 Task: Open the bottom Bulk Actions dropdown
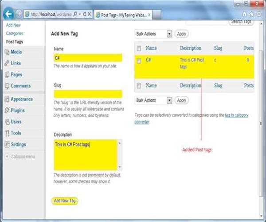point(153,100)
